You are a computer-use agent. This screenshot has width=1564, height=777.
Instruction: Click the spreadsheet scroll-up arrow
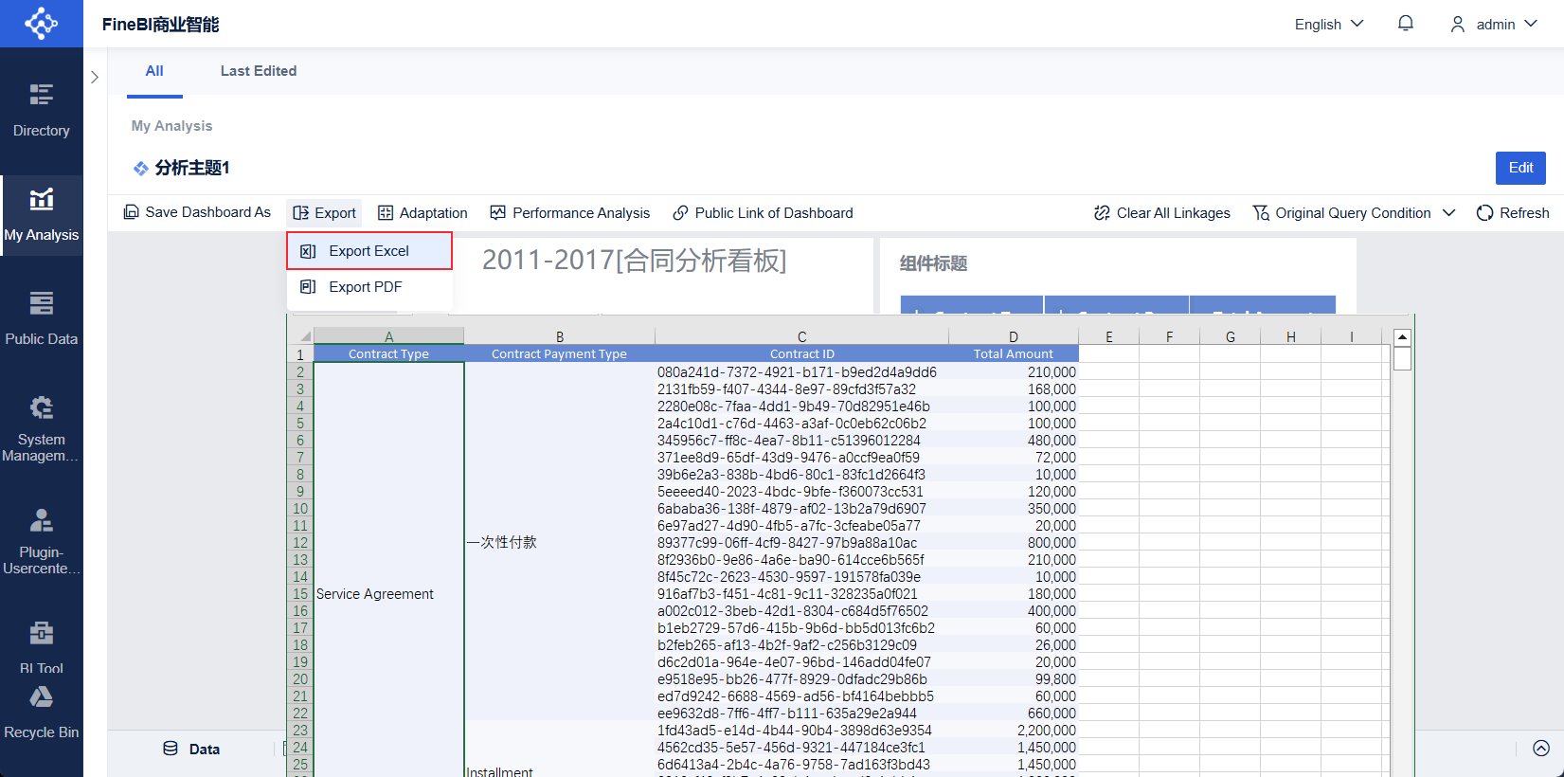(1403, 337)
